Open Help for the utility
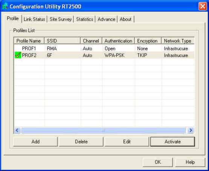 pos(190,162)
